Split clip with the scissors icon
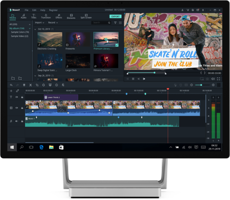 click(x=31, y=85)
